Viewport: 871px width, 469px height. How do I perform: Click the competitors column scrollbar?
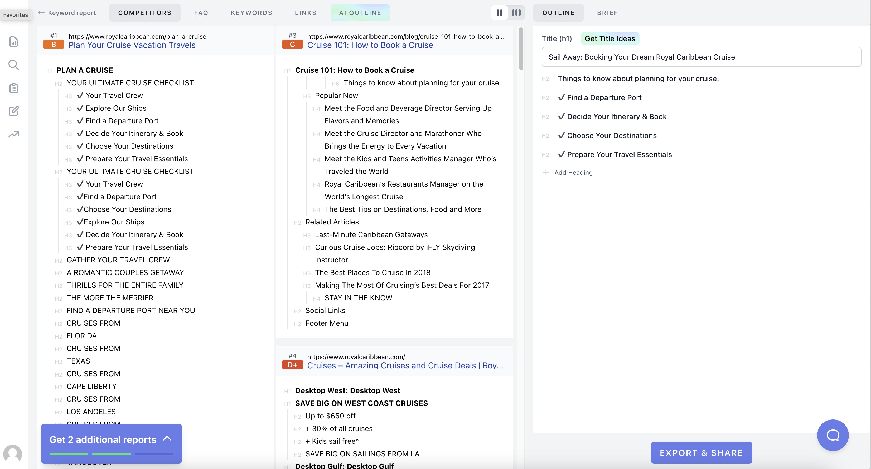click(x=521, y=49)
